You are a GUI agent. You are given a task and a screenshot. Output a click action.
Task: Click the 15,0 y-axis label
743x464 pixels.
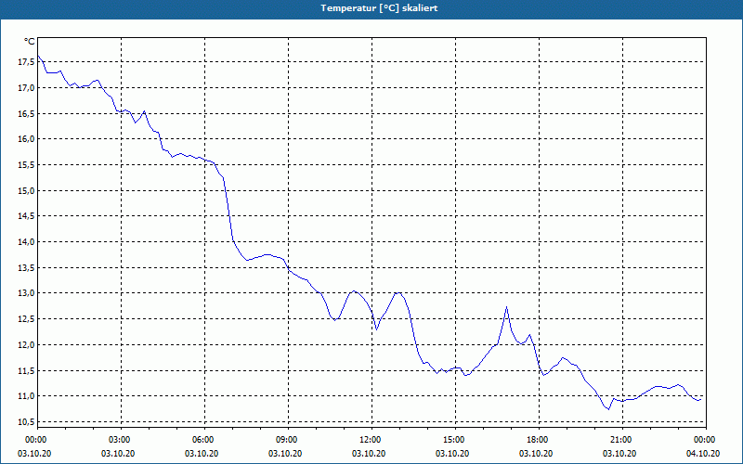pyautogui.click(x=27, y=190)
